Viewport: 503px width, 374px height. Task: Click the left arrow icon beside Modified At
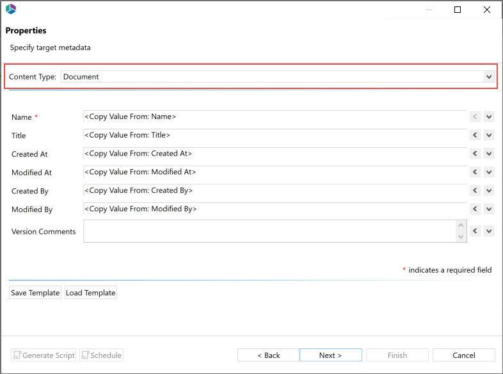(475, 172)
